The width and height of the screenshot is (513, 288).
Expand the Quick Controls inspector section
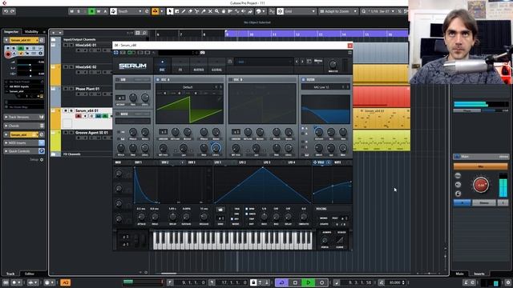(x=23, y=151)
